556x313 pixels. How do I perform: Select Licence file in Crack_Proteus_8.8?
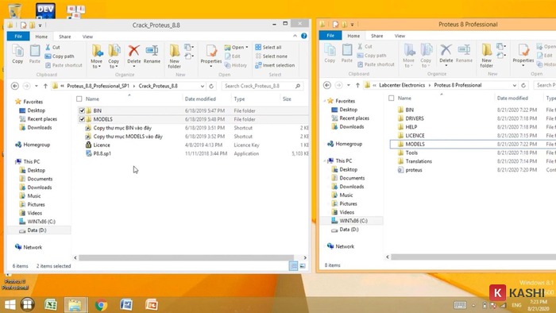tap(102, 145)
